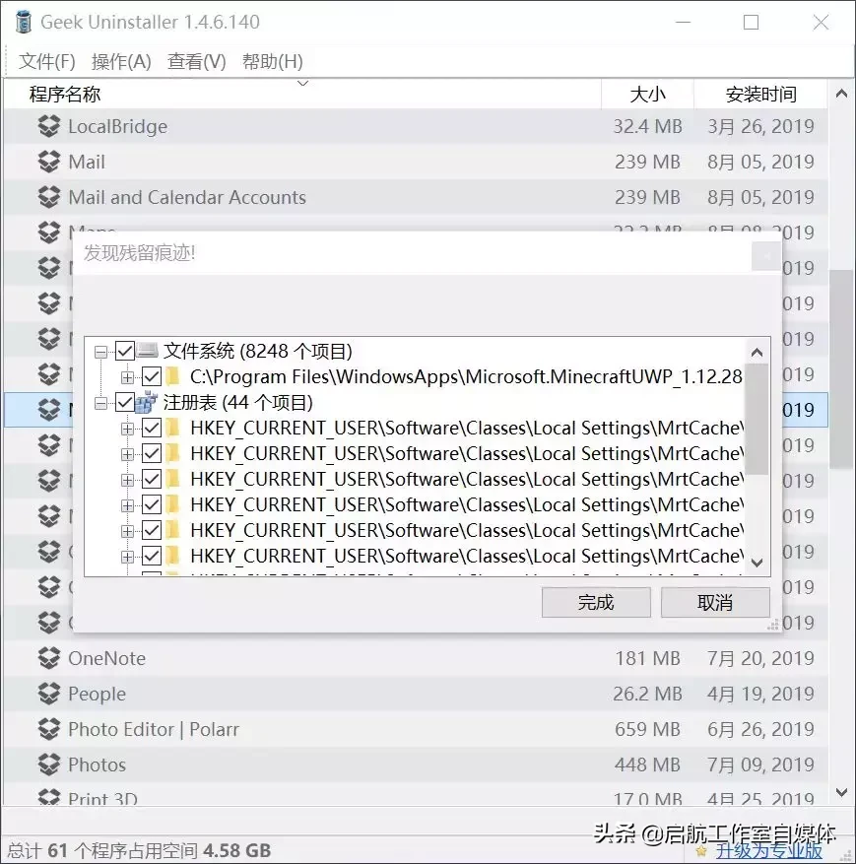Click the registry icon beside 注册表
Viewport: 856px width, 864px height.
[147, 402]
